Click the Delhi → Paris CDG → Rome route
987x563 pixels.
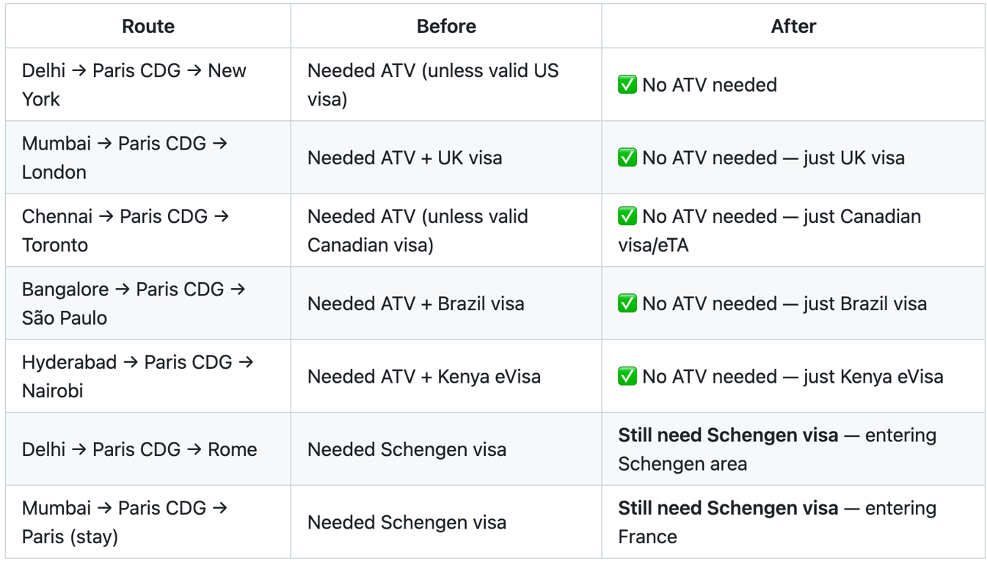pos(139,449)
